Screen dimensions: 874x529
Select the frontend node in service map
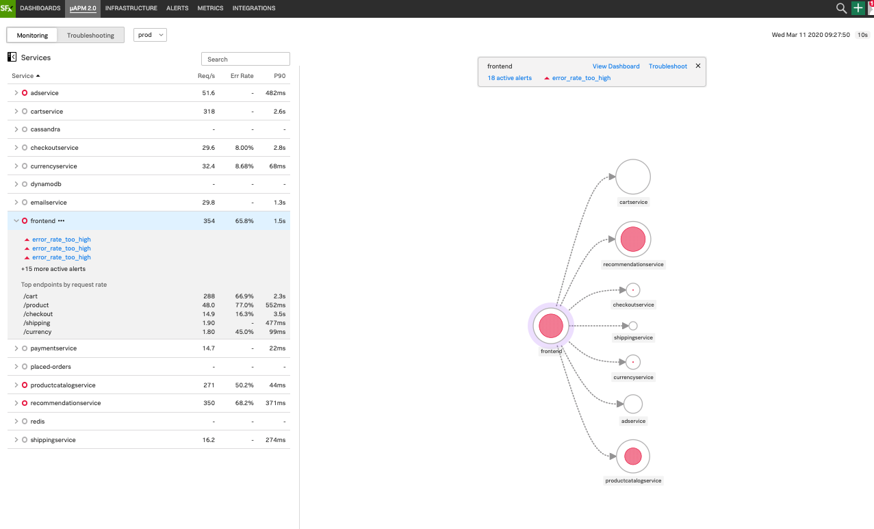[550, 326]
